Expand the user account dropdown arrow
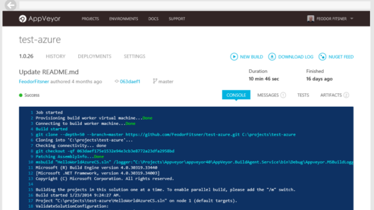 [352, 19]
